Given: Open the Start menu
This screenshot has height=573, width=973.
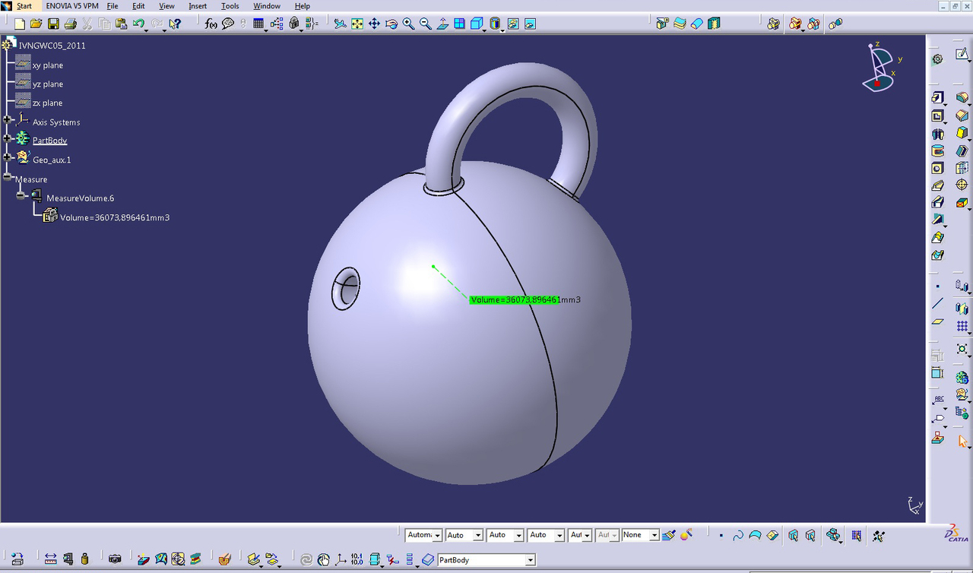Looking at the screenshot, I should (24, 6).
